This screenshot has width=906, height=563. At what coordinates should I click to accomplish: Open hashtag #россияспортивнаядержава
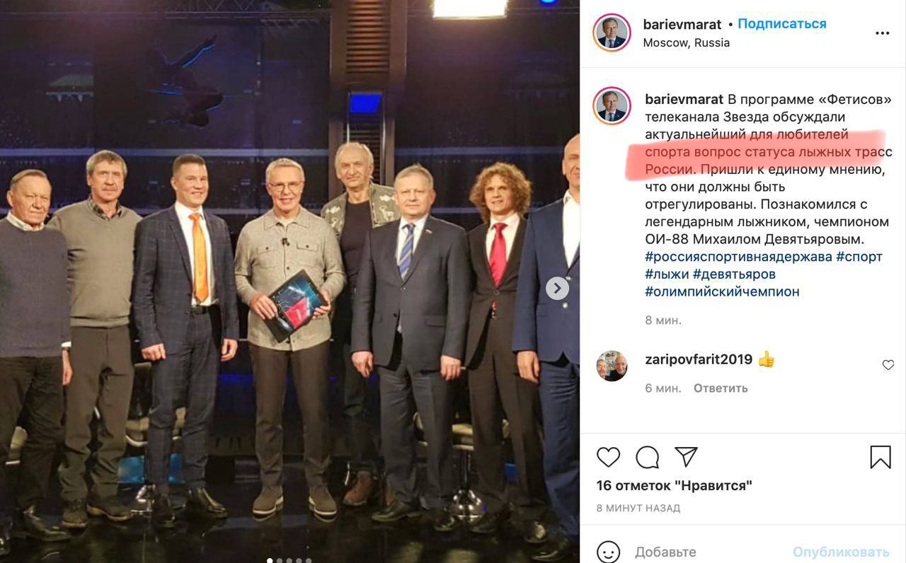pyautogui.click(x=738, y=257)
